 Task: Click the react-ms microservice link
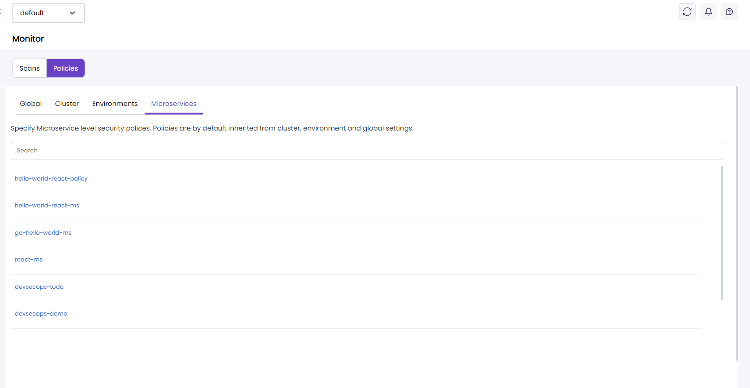(29, 260)
